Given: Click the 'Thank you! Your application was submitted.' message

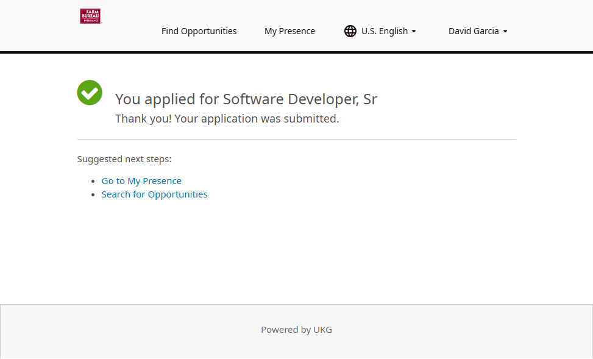Looking at the screenshot, I should coord(227,119).
